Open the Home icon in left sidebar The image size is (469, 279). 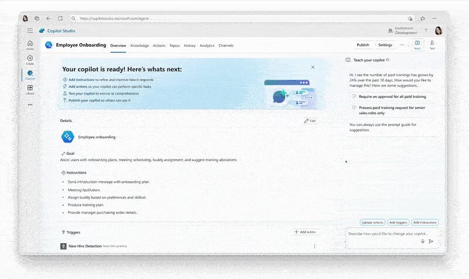pos(30,44)
